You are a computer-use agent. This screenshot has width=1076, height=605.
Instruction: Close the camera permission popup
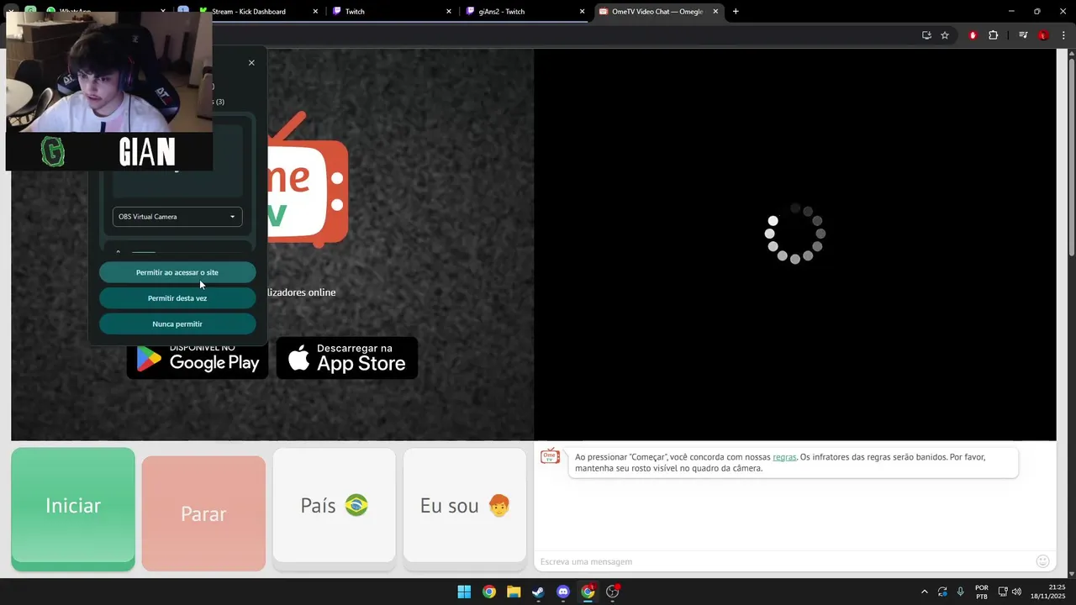[251, 63]
